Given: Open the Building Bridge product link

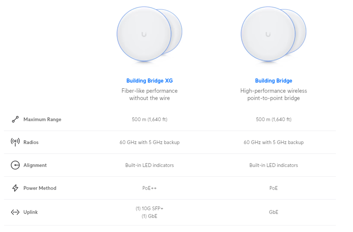Looking at the screenshot, I should [x=273, y=80].
